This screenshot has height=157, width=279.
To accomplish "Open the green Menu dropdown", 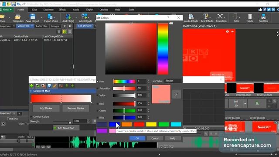I will (x=7, y=10).
